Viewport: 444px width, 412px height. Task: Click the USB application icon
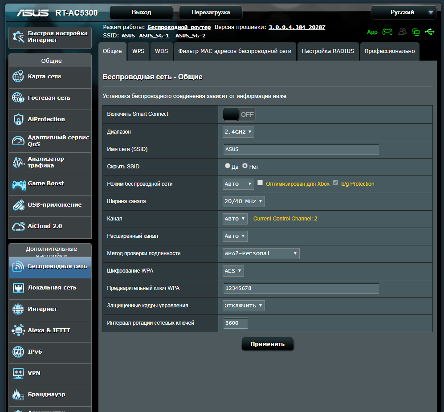pos(18,205)
